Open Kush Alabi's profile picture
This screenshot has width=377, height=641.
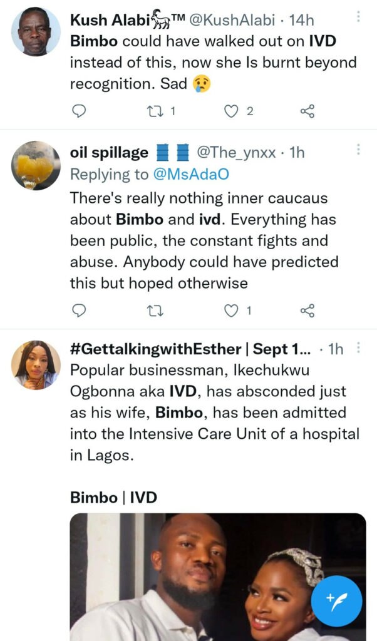[36, 31]
